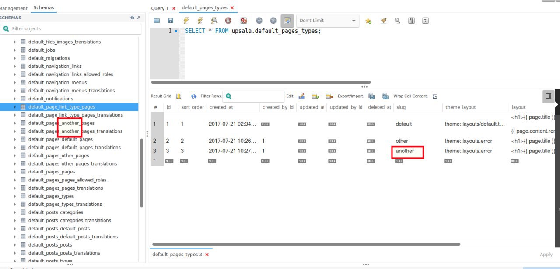Run Explain plan magnifier-lightning icon
The image size is (560, 269).
[x=214, y=21]
